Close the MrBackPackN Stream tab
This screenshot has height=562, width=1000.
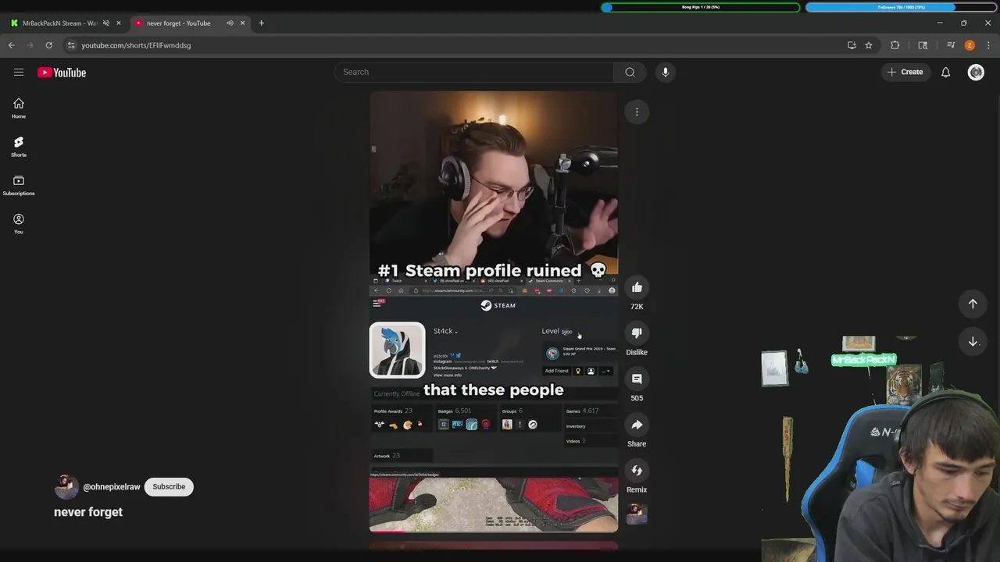tap(119, 23)
